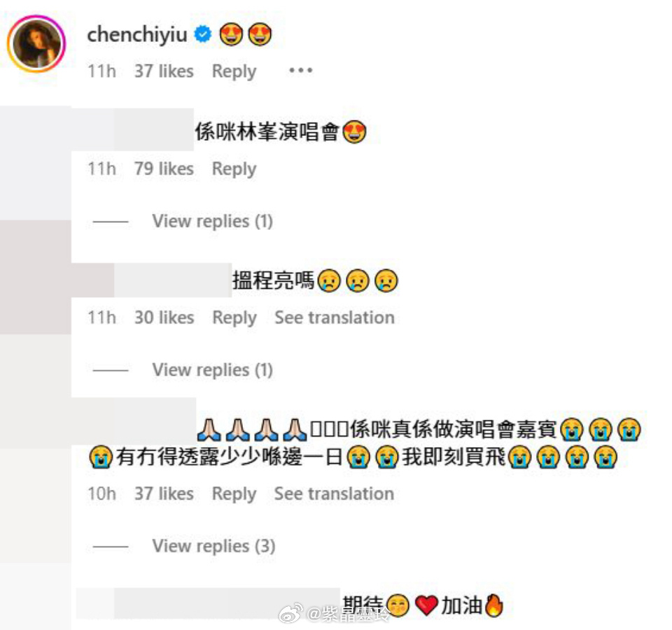Reply to the 30 likes comment
The width and height of the screenshot is (672, 630).
pyautogui.click(x=234, y=317)
